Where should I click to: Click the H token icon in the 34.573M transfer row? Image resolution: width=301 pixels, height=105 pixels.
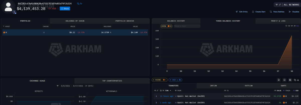[x=284, y=96]
